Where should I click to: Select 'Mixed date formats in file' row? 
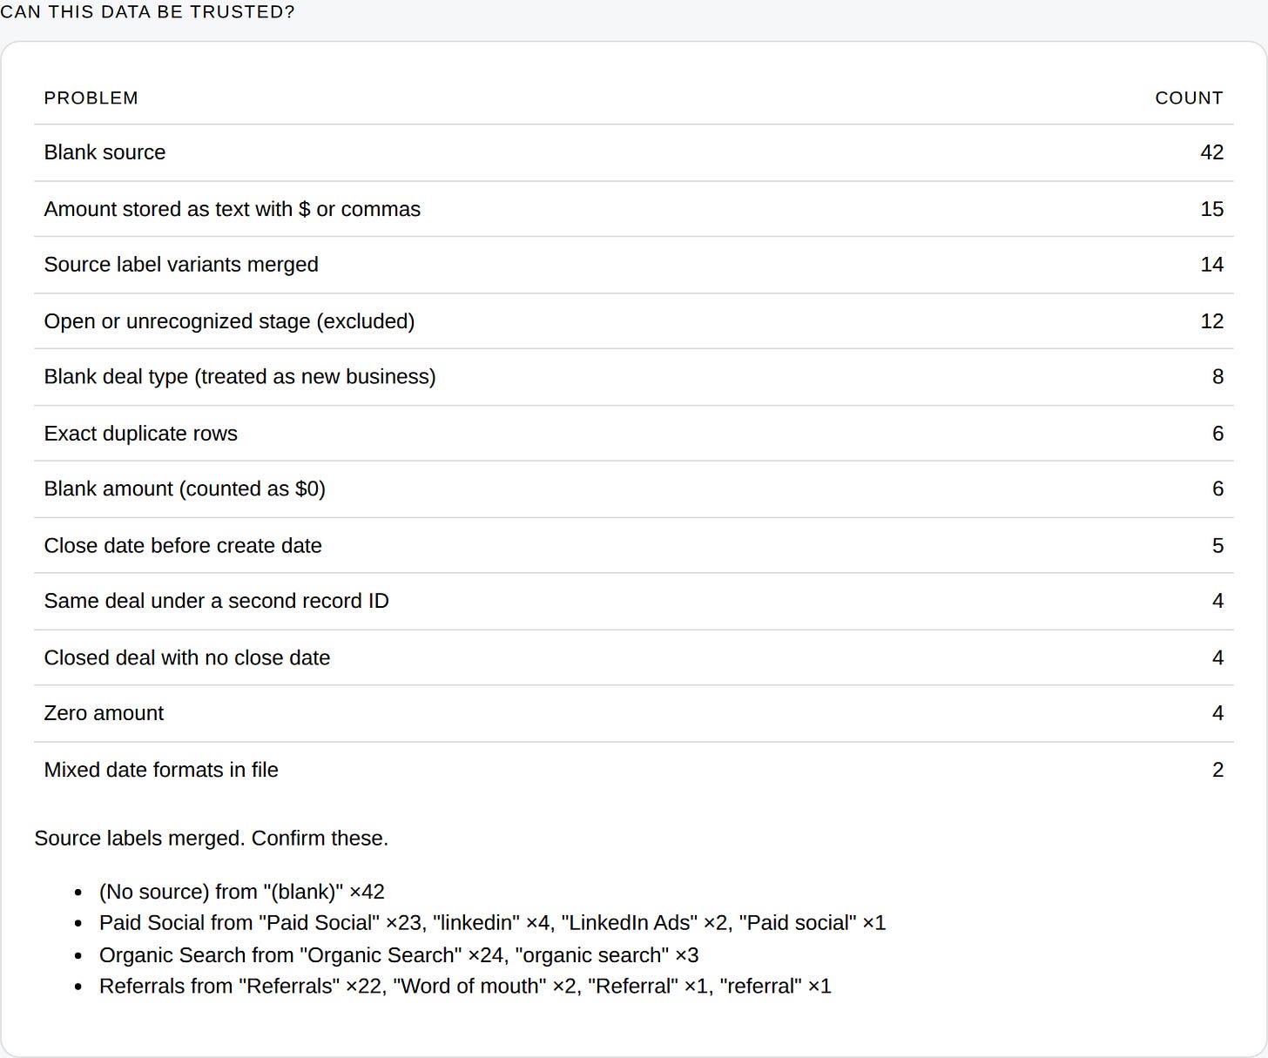pyautogui.click(x=634, y=770)
